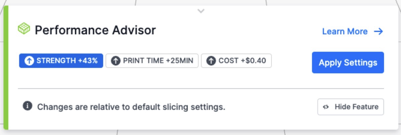
Task: Click the up-arrow icon in the Cost badge
Action: pos(211,61)
